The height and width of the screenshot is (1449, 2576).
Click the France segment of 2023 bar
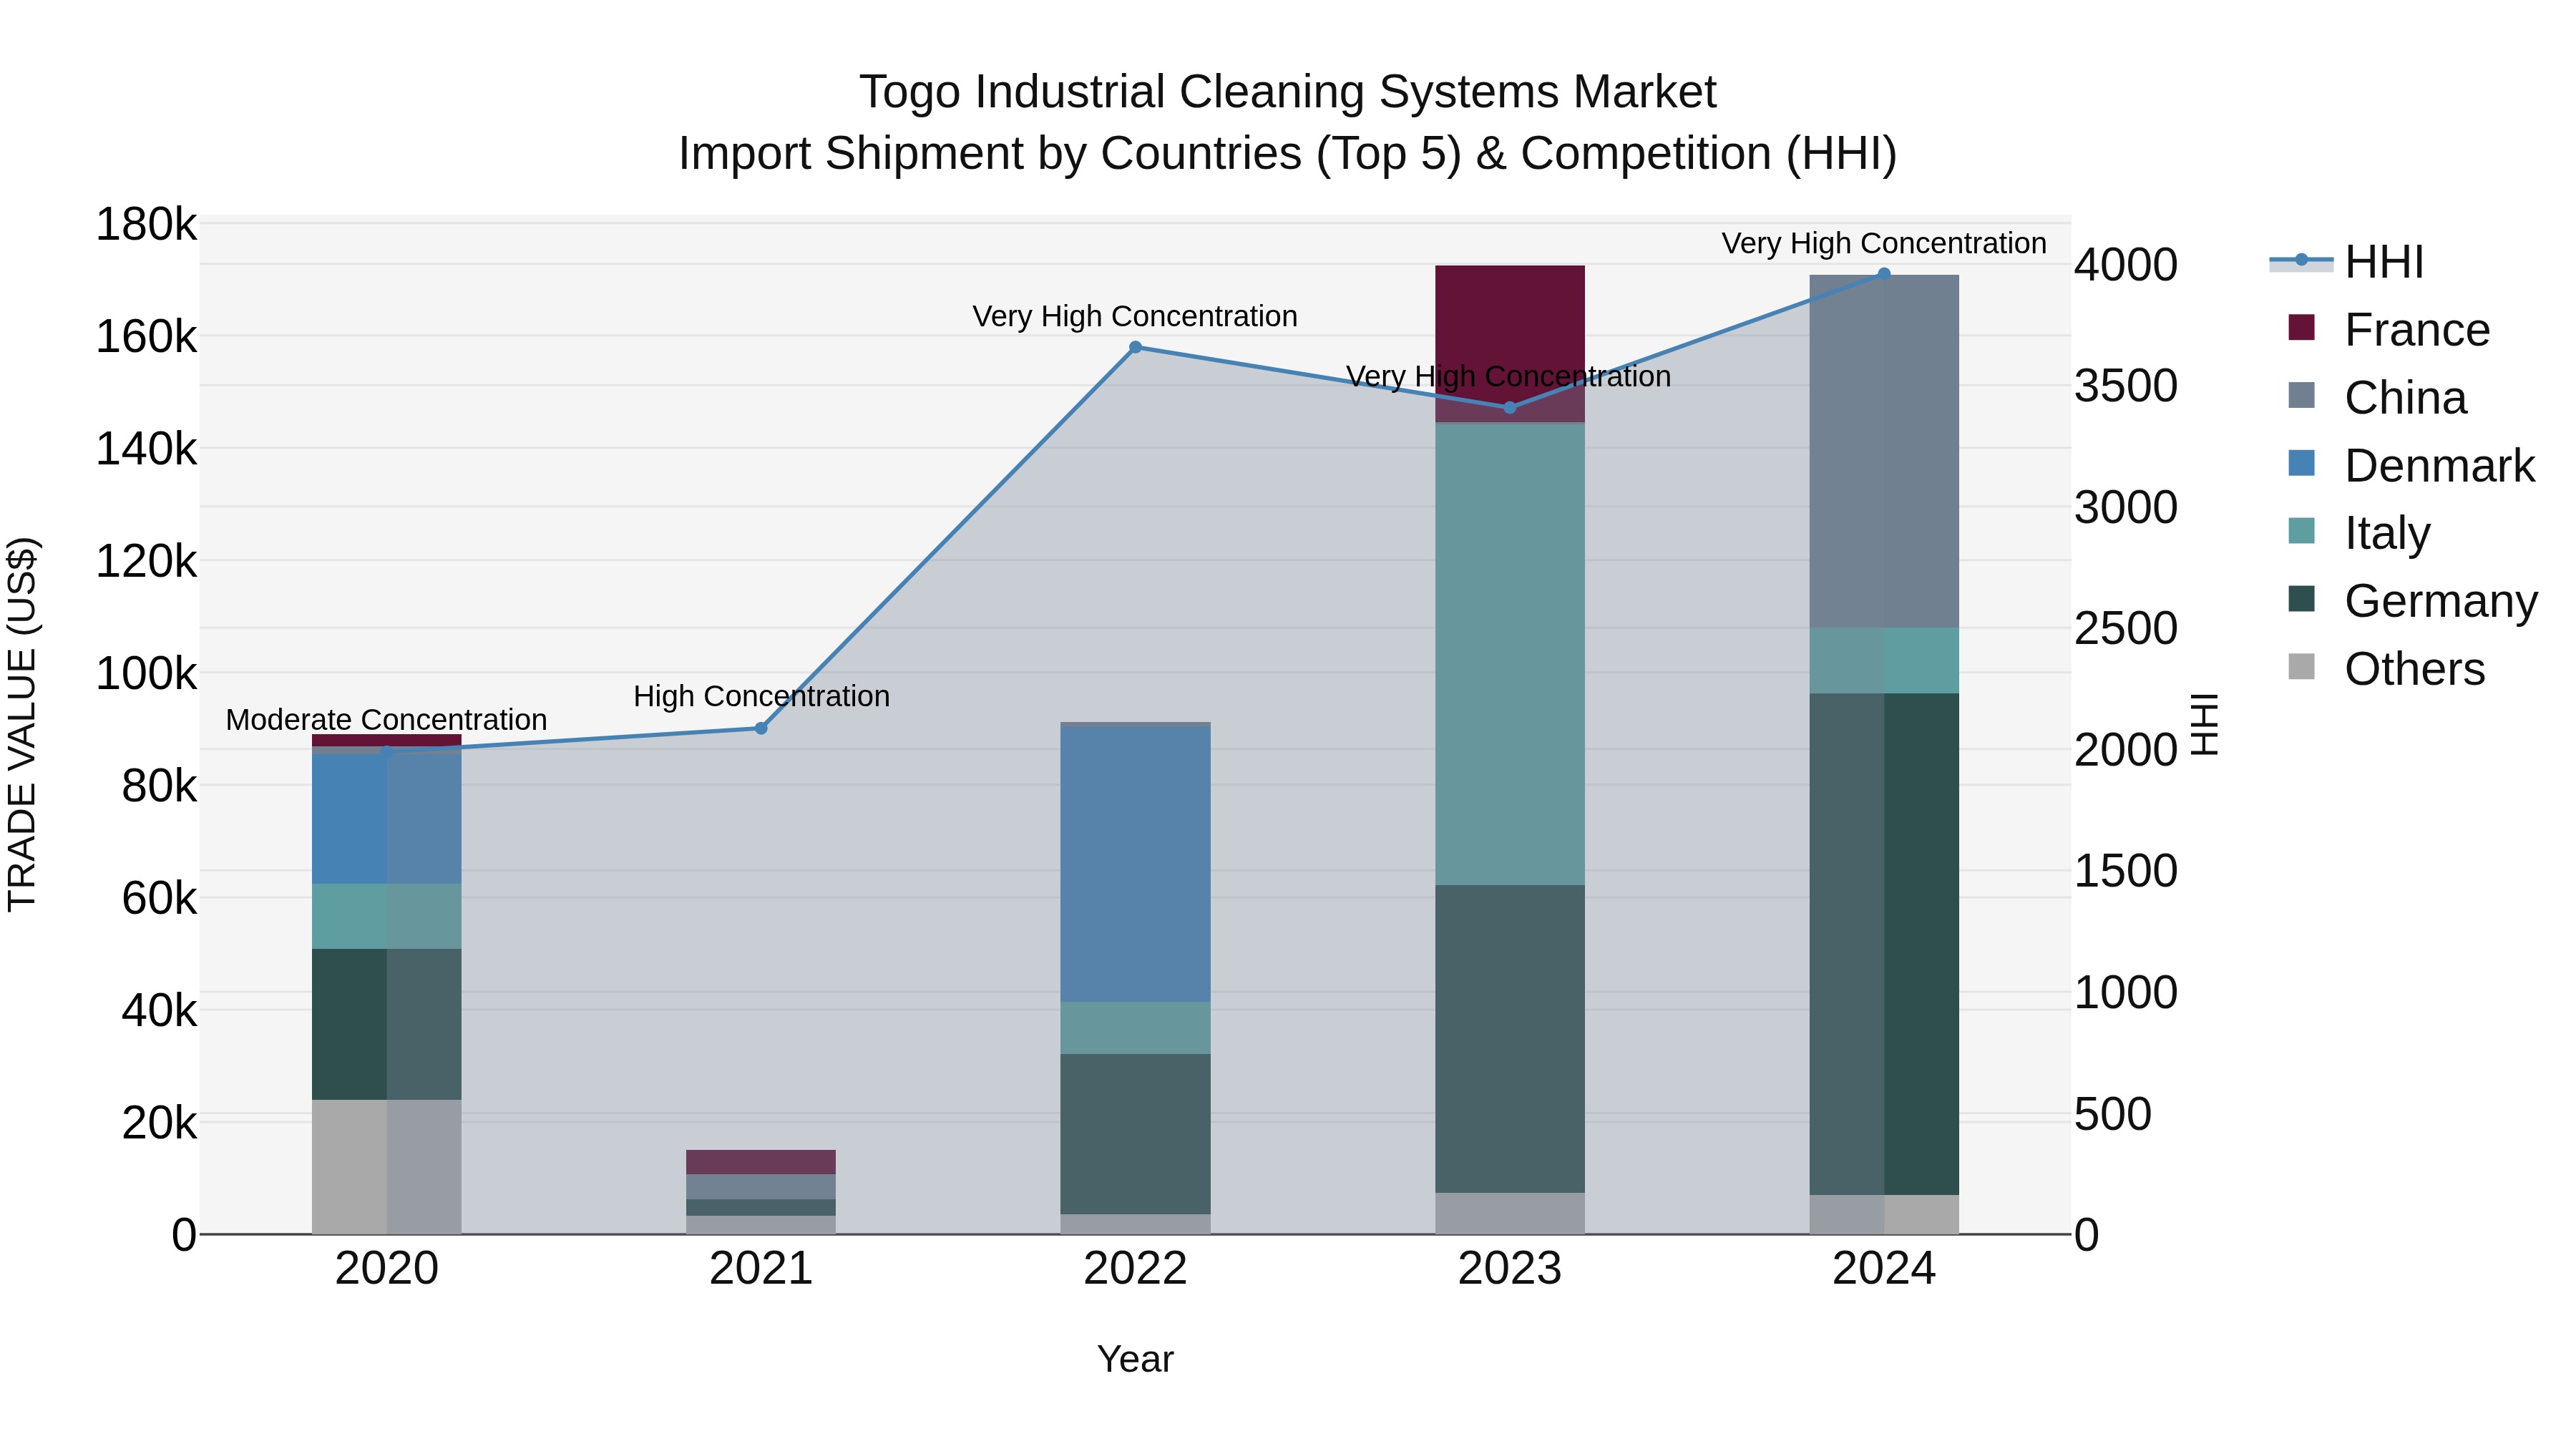click(x=1510, y=344)
